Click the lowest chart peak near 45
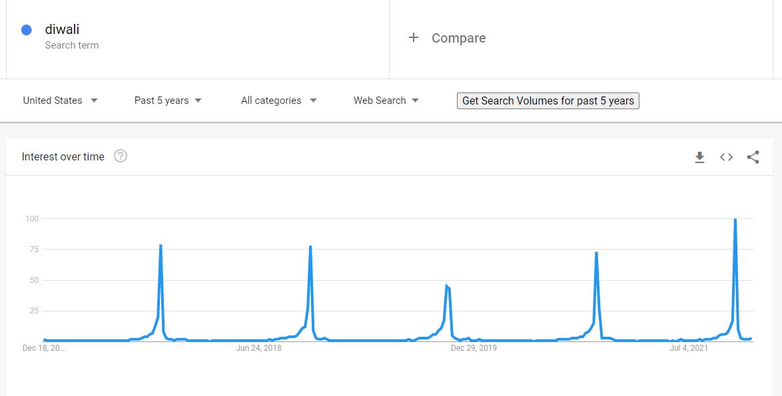 447,286
